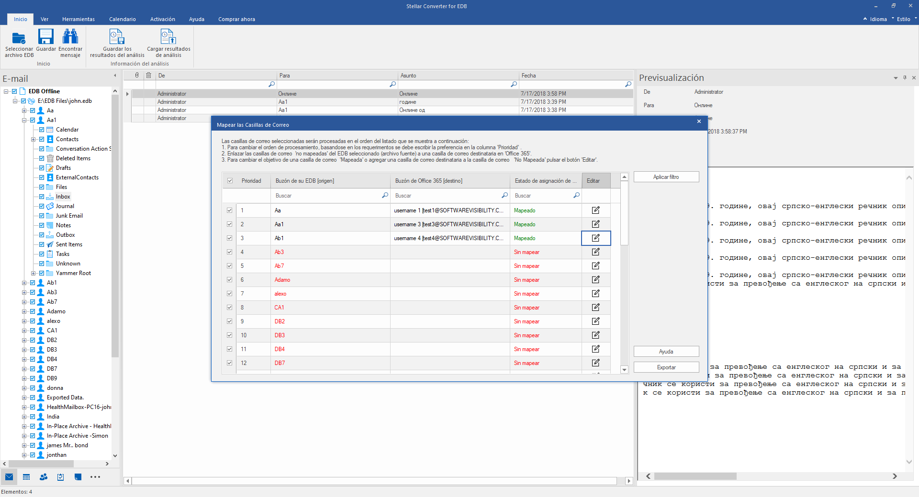Viewport: 919px width, 497px height.
Task: Expand the donna mailbox node
Action: [x=24, y=388]
